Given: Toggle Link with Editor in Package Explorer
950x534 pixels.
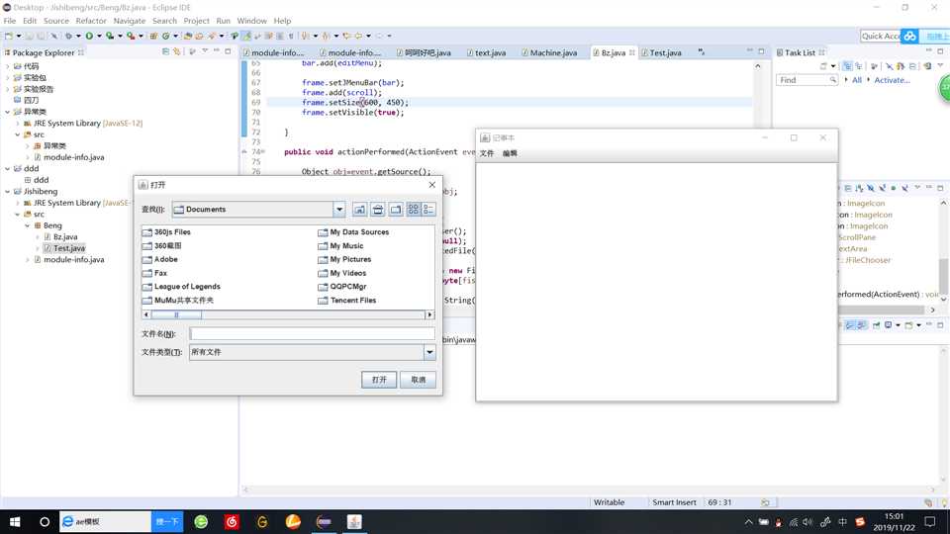Looking at the screenshot, I should (177, 52).
